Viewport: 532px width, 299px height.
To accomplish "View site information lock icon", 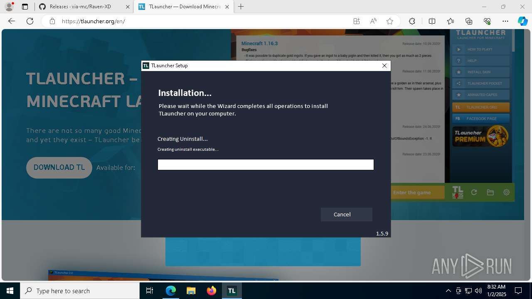I will coord(52,21).
